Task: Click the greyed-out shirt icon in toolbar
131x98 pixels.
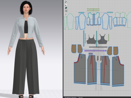Action: (x=66, y=14)
